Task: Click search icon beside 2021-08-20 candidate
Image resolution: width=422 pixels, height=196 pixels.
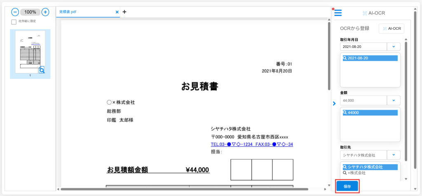Action: pyautogui.click(x=345, y=58)
